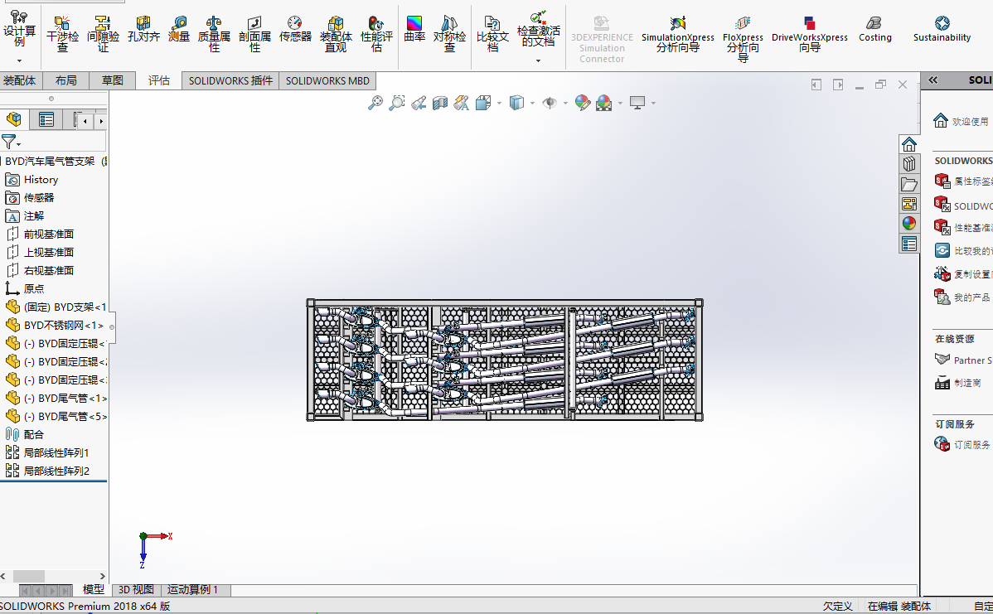Expand the Check Active Document (检查激活的文档) dropdown arrow
The width and height of the screenshot is (993, 614).
[x=538, y=60]
